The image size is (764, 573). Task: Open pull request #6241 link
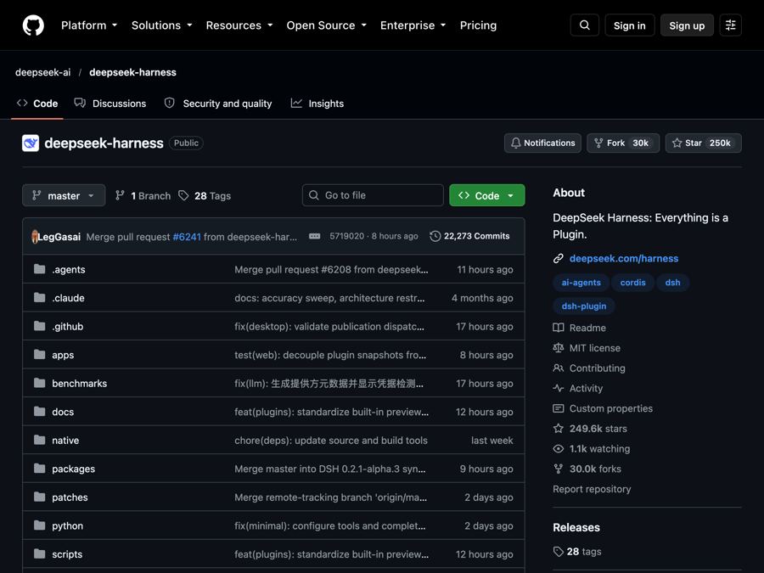coord(187,237)
